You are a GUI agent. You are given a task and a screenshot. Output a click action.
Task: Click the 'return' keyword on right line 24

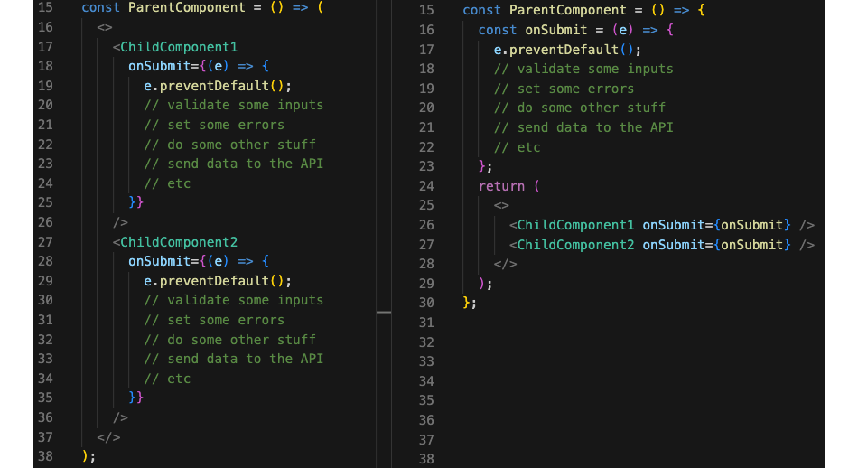[502, 186]
